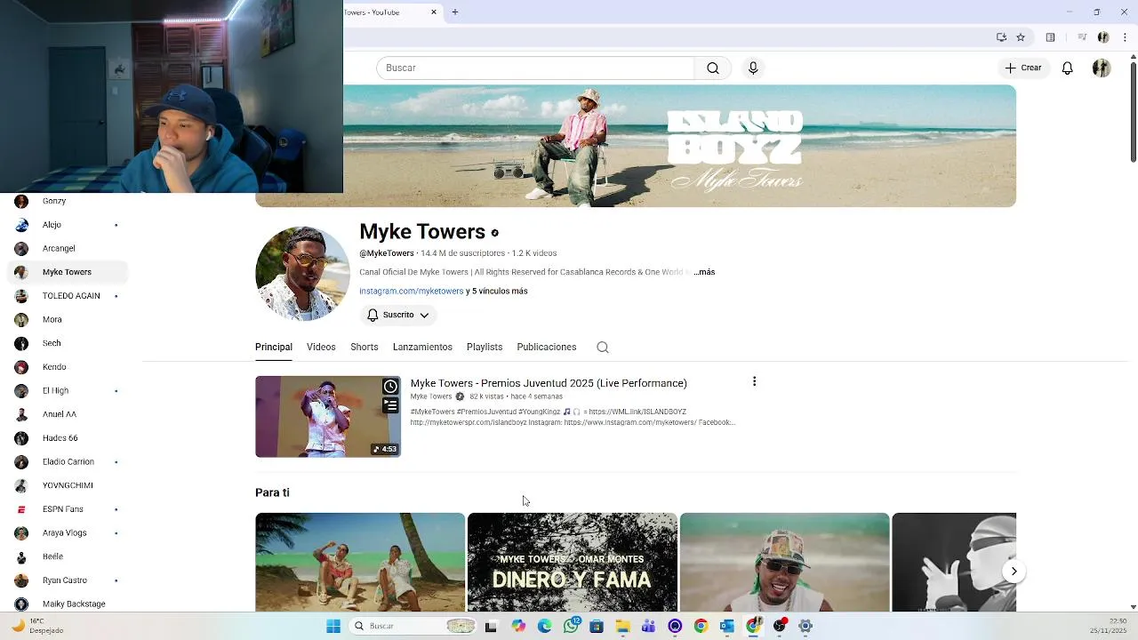1138x640 pixels.
Task: Open the Suscrito notification dropdown
Action: coord(398,315)
